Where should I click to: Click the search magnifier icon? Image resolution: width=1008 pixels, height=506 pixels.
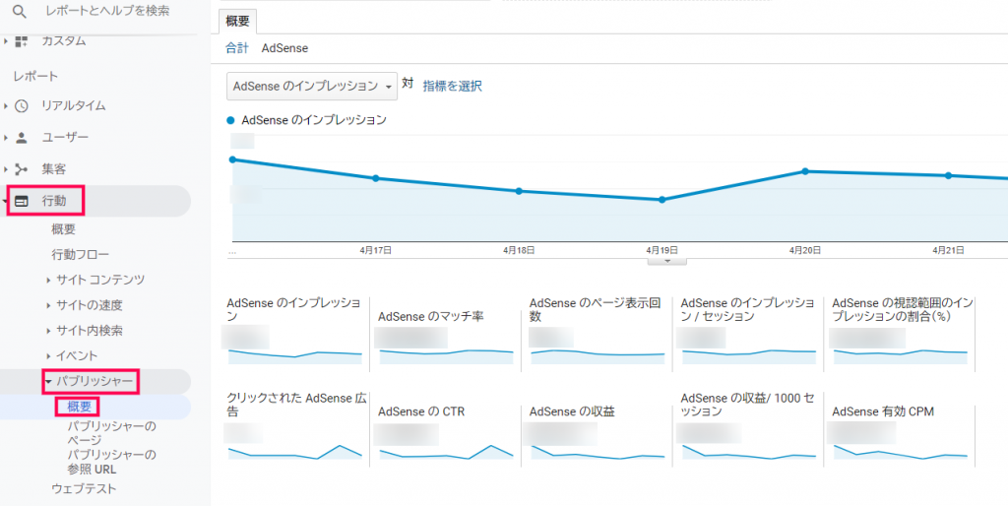click(x=22, y=12)
